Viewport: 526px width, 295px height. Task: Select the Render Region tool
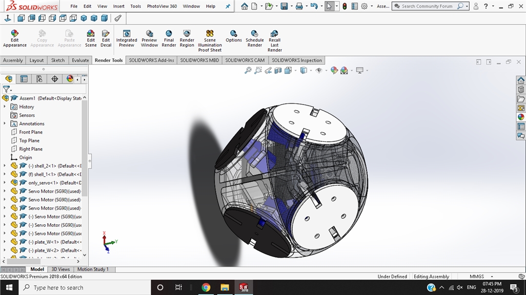[x=187, y=38]
